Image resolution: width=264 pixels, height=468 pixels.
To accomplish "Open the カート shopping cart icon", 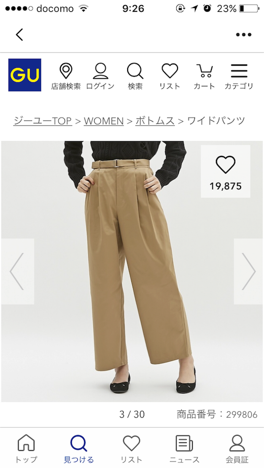I will (x=204, y=77).
